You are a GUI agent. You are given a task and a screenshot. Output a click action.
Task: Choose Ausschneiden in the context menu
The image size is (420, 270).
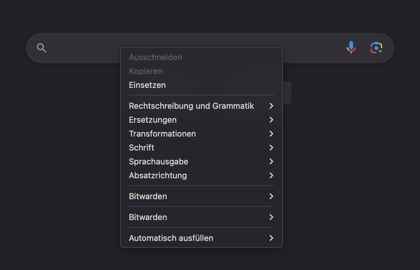click(155, 57)
